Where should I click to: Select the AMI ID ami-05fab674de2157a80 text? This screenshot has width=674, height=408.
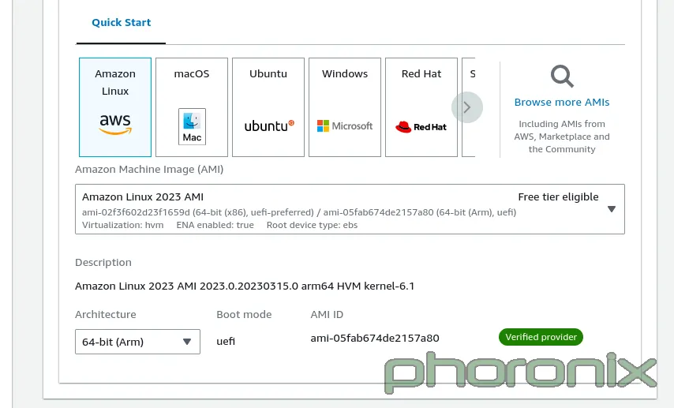point(375,338)
